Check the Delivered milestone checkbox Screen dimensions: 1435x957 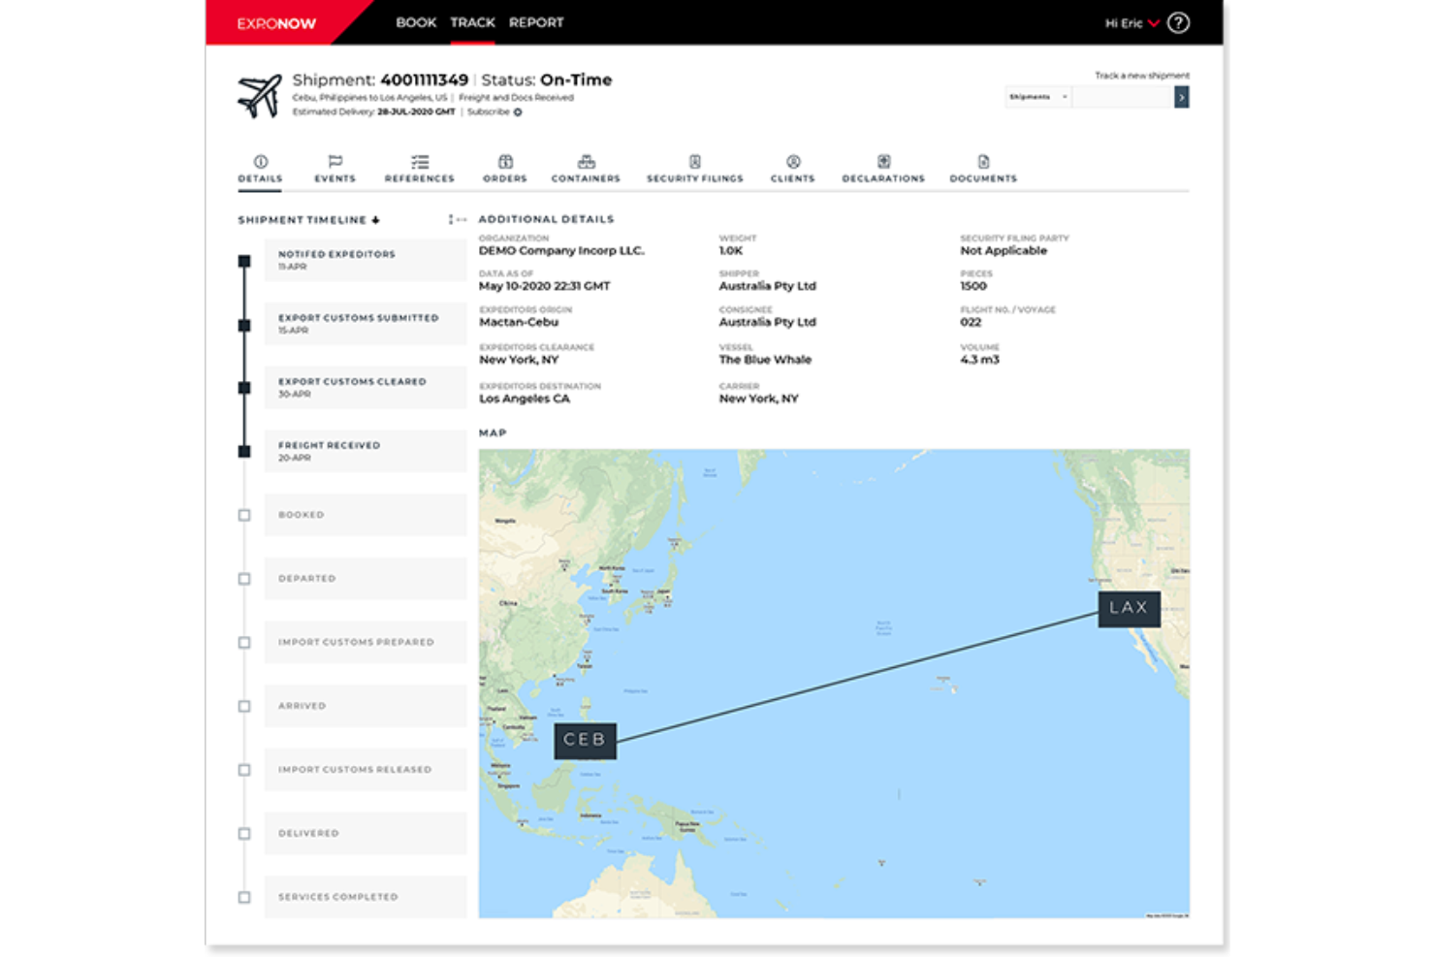243,833
